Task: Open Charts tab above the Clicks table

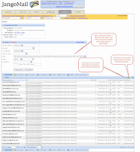Action: click(x=71, y=75)
